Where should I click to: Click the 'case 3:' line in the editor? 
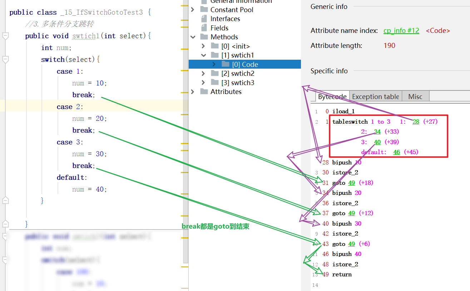[x=70, y=142]
